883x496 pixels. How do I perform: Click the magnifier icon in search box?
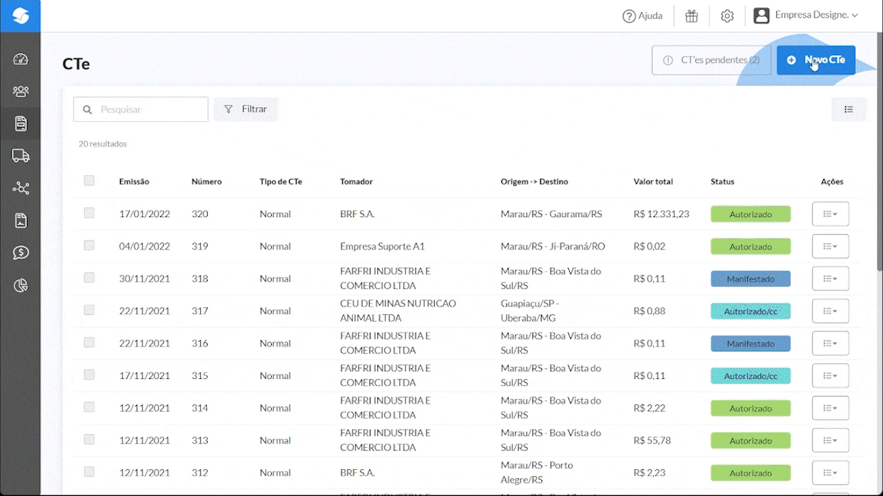pos(87,110)
